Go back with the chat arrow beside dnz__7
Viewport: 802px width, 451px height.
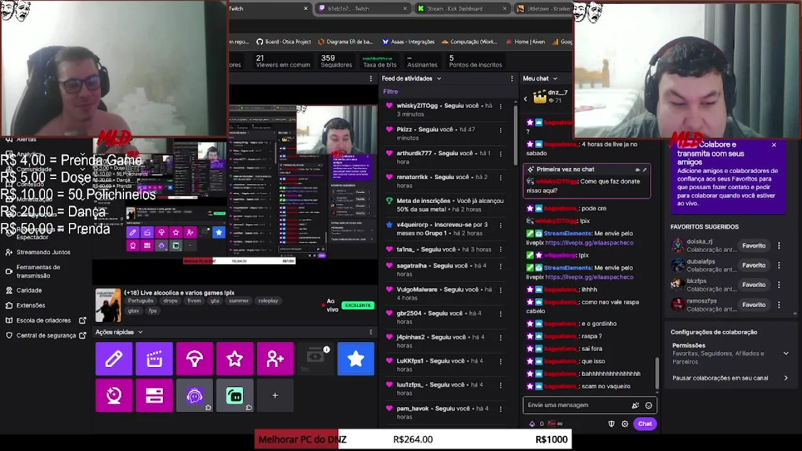(x=526, y=99)
